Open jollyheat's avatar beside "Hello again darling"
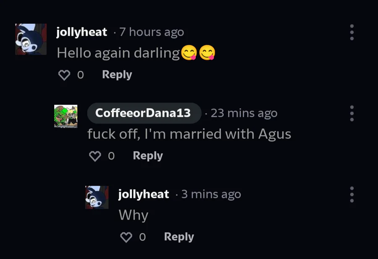 (x=31, y=39)
